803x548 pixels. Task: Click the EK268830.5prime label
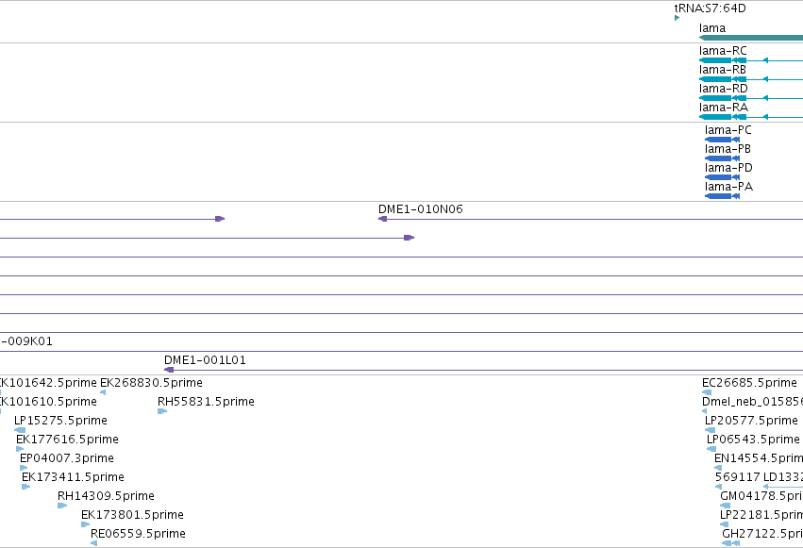coord(151,383)
